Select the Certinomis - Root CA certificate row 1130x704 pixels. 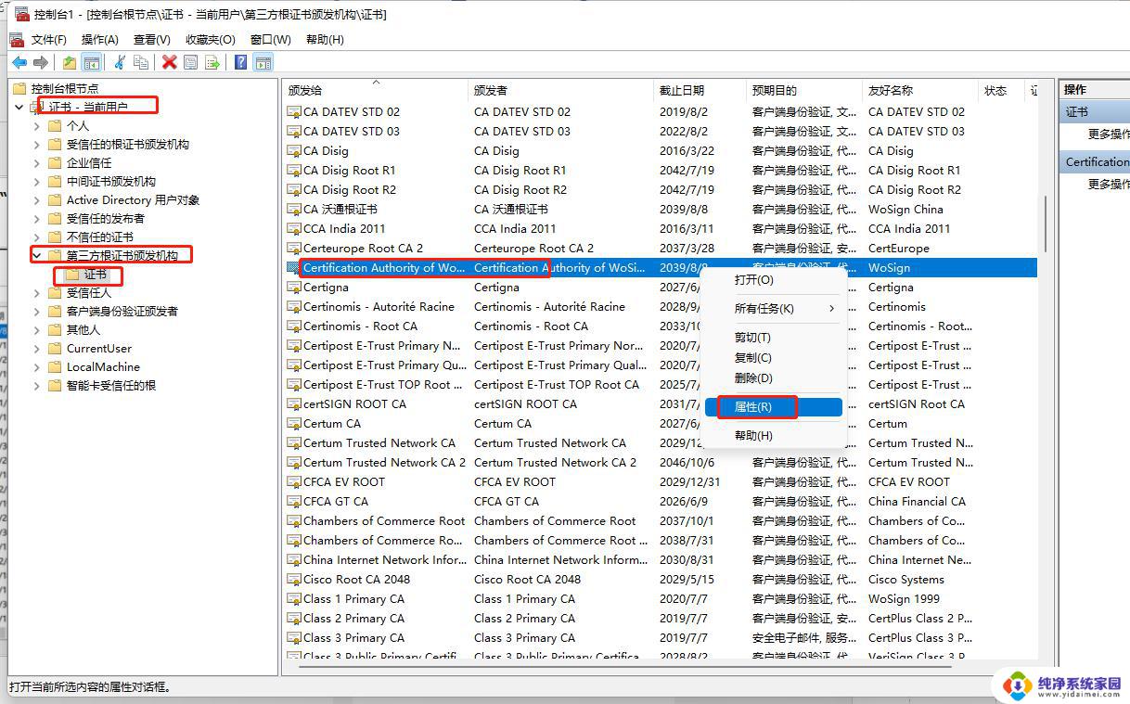[x=661, y=326]
